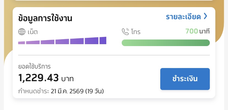Screen dimensions: 228x110
Task: Click the green call minutes progress bar
Action: pos(165,43)
